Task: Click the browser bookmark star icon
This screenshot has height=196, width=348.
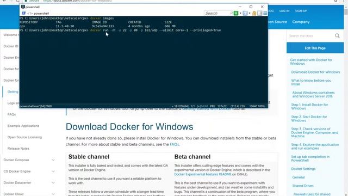Action: pos(335,1)
